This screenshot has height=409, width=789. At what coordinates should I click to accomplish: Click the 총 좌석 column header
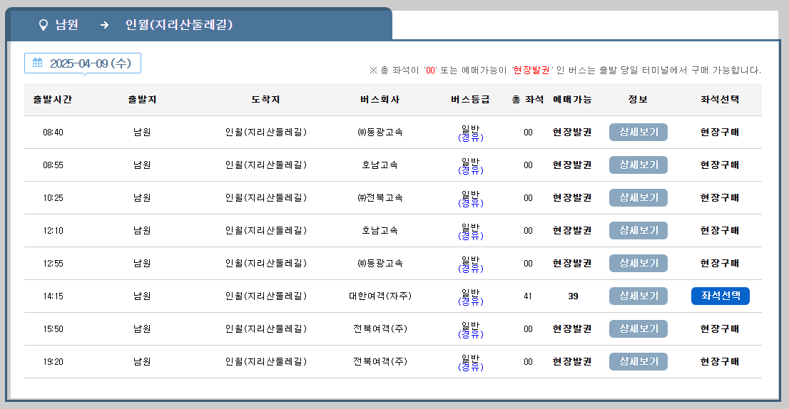(528, 100)
